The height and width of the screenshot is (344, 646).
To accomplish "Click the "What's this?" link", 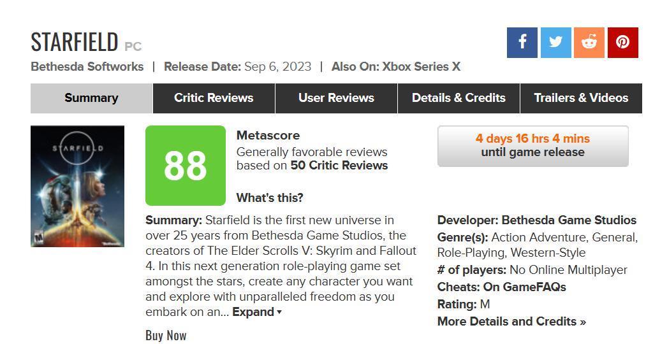I will 270,197.
